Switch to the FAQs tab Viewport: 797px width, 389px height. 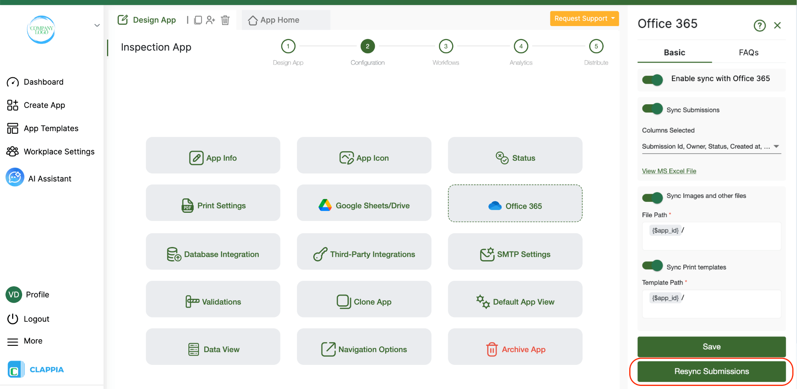pos(749,53)
